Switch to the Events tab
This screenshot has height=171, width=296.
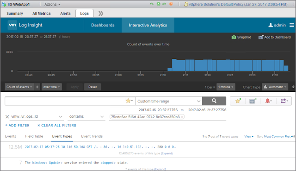(11, 136)
